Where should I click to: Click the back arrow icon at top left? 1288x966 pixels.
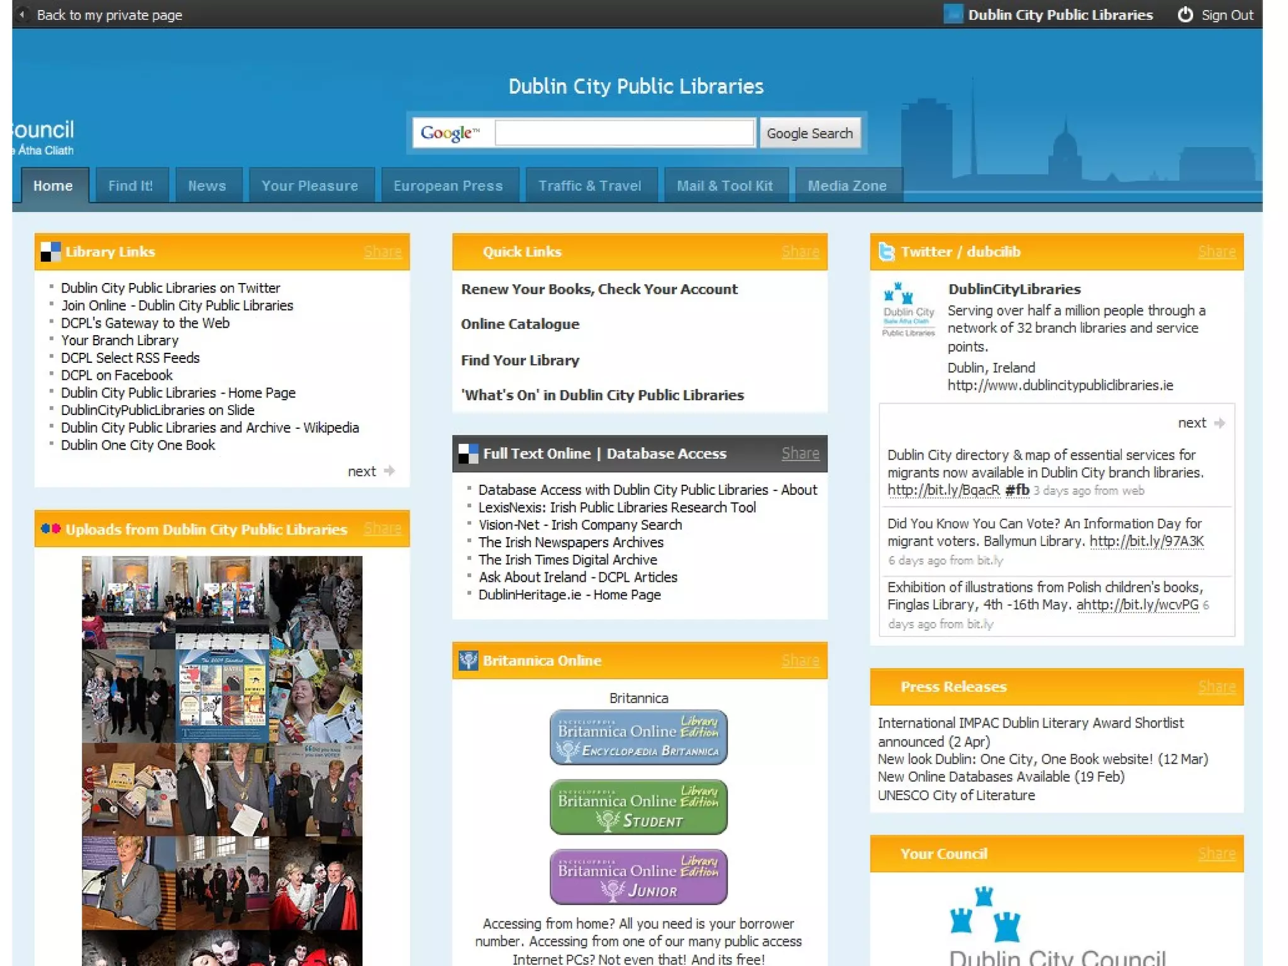point(22,14)
